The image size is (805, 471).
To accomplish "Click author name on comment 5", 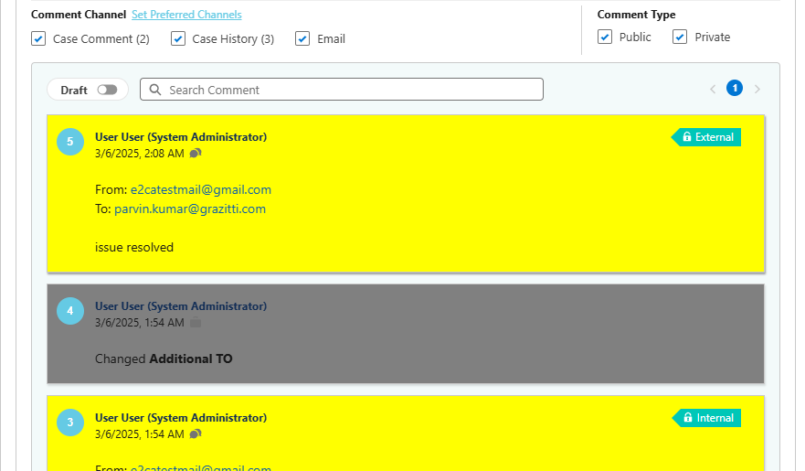I will pos(181,137).
